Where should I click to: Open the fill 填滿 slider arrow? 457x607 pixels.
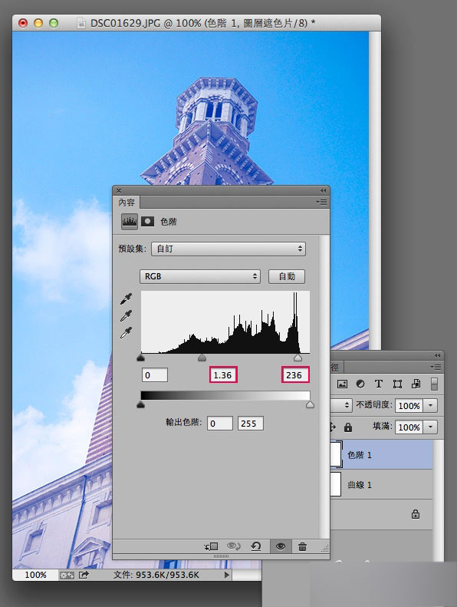click(x=430, y=427)
